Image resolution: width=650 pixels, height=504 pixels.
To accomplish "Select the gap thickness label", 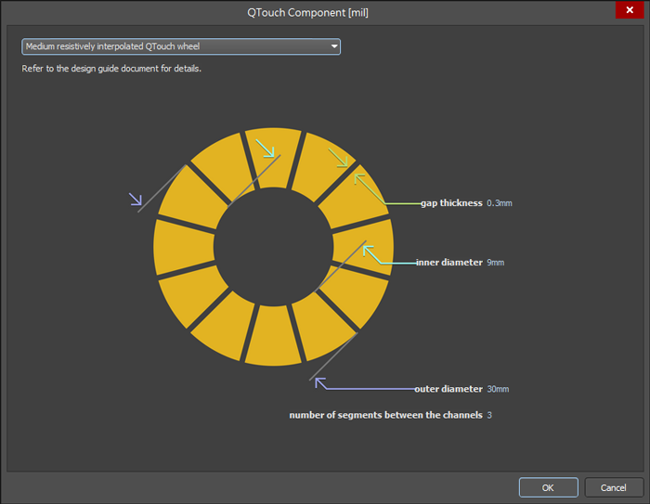I will click(x=451, y=202).
